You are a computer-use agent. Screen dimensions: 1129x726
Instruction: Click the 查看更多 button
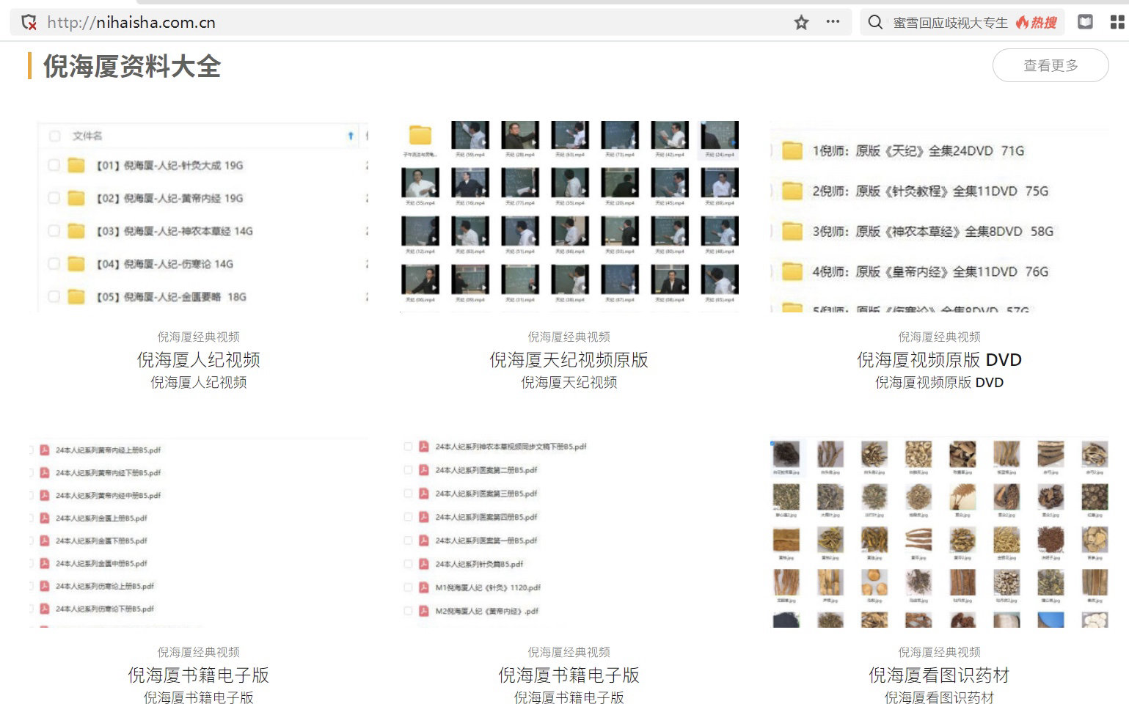pyautogui.click(x=1050, y=65)
